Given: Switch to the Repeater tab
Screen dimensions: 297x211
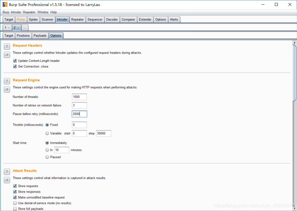Looking at the screenshot, I should 78,20.
